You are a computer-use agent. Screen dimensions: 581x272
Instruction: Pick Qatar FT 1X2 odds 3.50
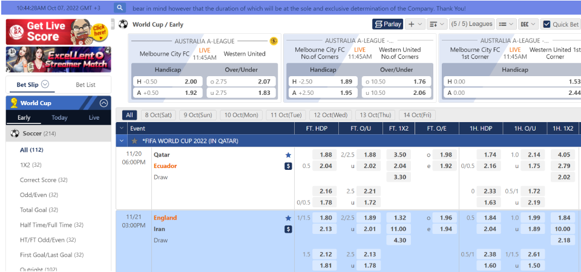tap(399, 155)
